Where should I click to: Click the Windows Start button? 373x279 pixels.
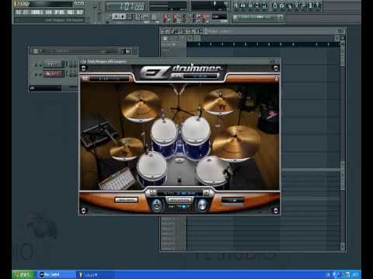pyautogui.click(x=23, y=274)
